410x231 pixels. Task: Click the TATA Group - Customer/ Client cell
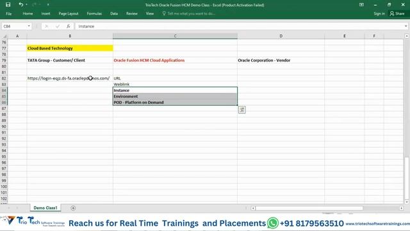[70, 60]
